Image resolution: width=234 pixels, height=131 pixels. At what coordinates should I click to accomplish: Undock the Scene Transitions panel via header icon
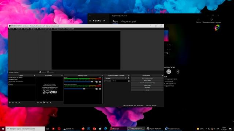[129, 75]
